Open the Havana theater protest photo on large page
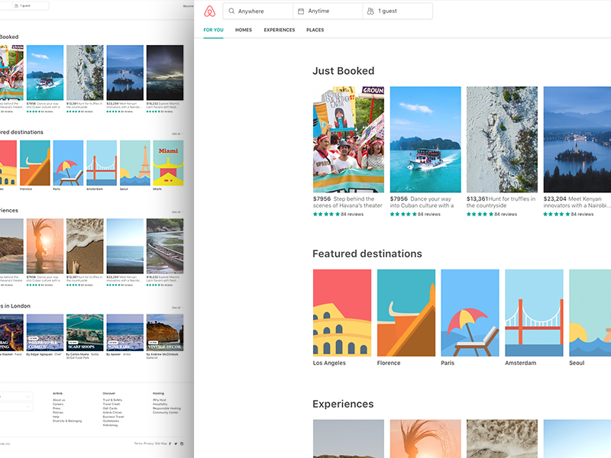 [348, 140]
